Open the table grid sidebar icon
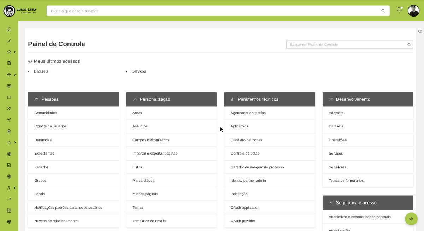Screen dimensions: 424x231 point(9,211)
